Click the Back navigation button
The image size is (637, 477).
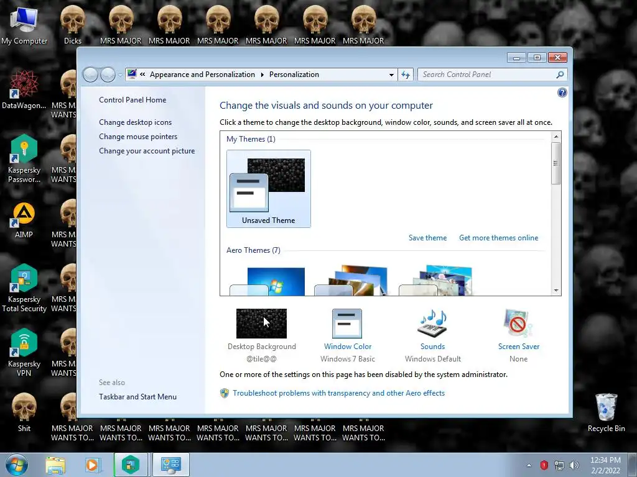click(90, 75)
